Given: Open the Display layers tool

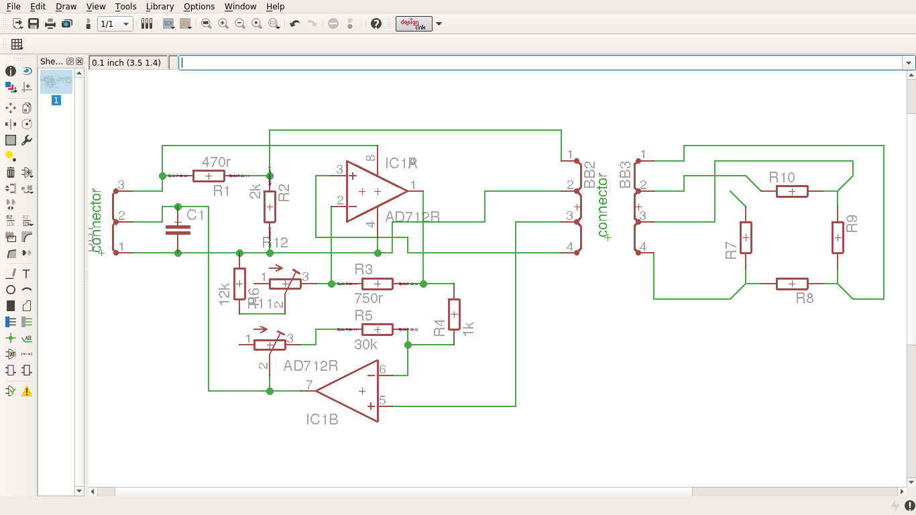Looking at the screenshot, I should click(11, 87).
